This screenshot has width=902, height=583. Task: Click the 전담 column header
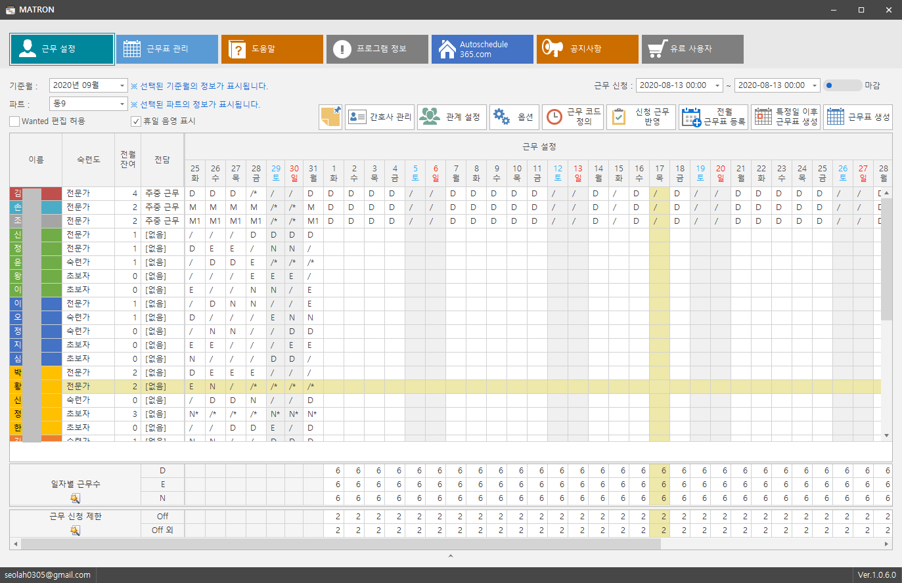pos(162,160)
